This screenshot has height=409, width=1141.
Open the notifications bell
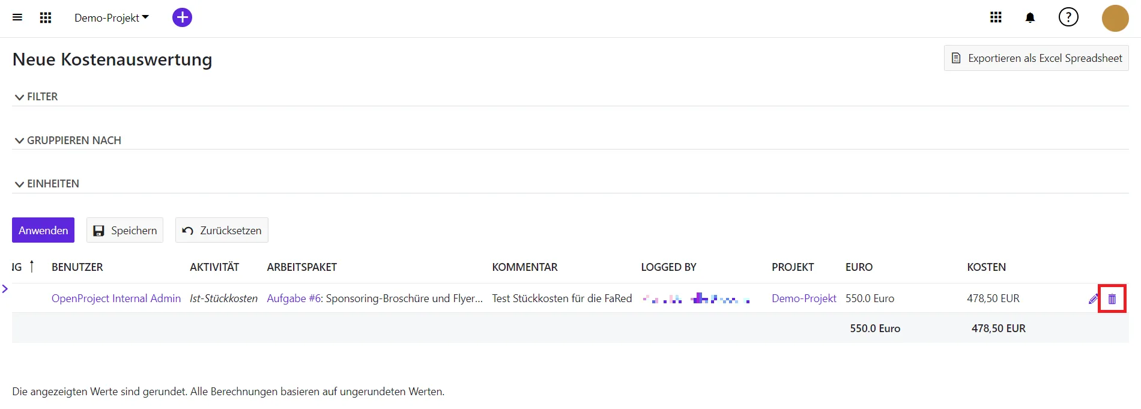point(1030,17)
